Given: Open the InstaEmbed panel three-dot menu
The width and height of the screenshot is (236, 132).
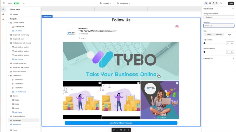Looking at the screenshot, I should point(232,9).
